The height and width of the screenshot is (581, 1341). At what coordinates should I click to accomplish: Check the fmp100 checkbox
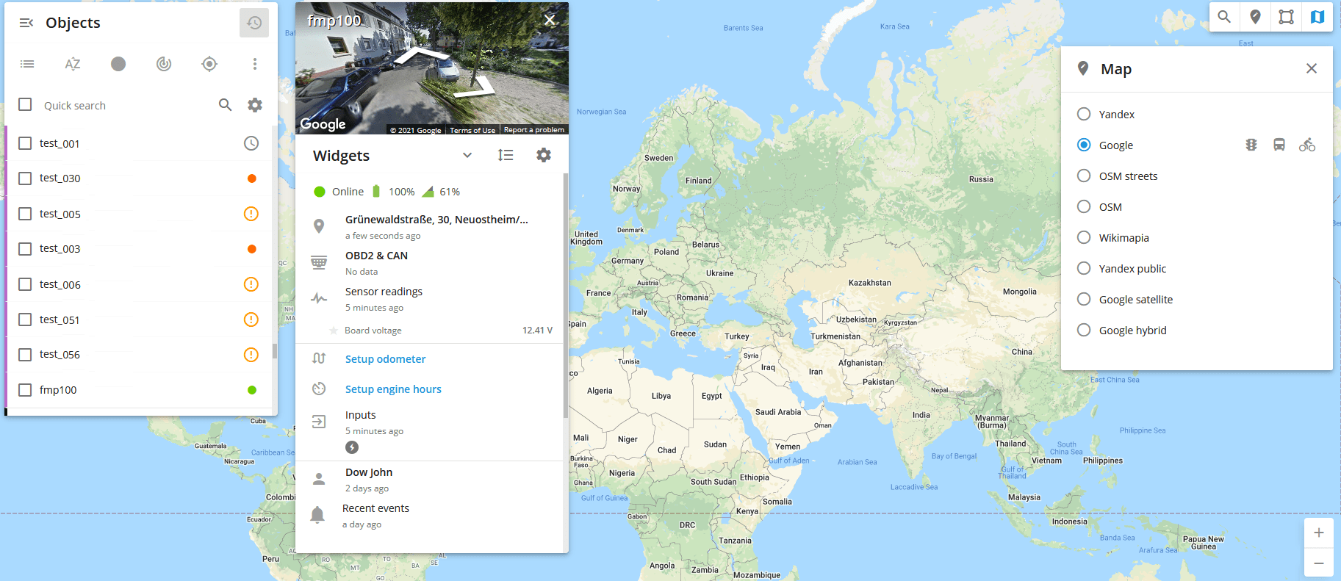coord(25,390)
